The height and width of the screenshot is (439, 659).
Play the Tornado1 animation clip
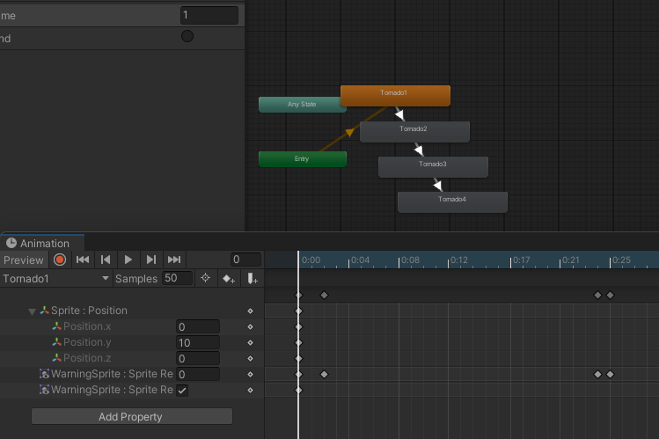(x=128, y=260)
